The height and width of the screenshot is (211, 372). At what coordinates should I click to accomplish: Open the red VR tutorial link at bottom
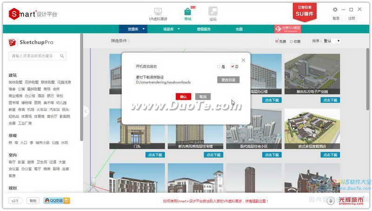215,201
